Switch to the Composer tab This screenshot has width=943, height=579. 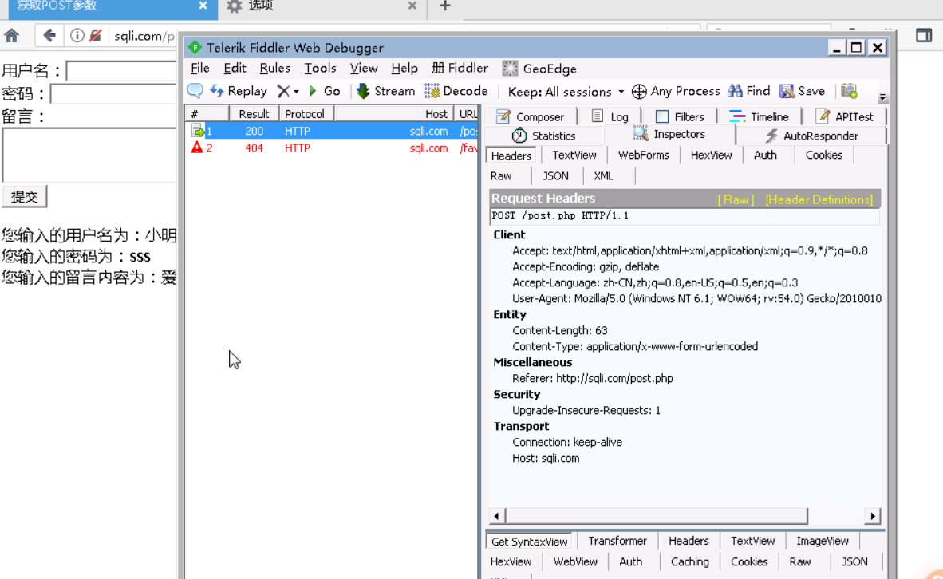531,116
